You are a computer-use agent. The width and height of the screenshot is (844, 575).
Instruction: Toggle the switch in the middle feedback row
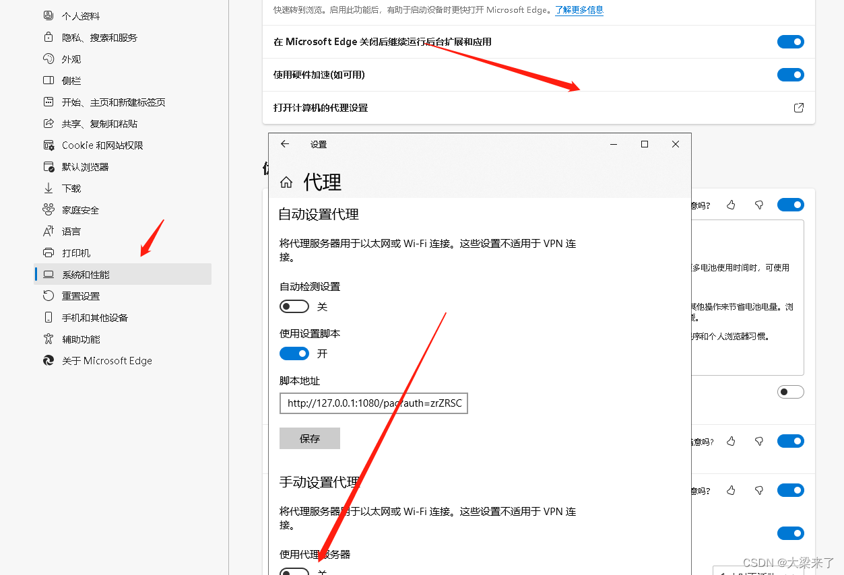[x=791, y=441]
